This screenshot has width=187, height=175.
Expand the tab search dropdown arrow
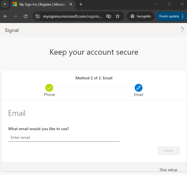pos(5,4)
